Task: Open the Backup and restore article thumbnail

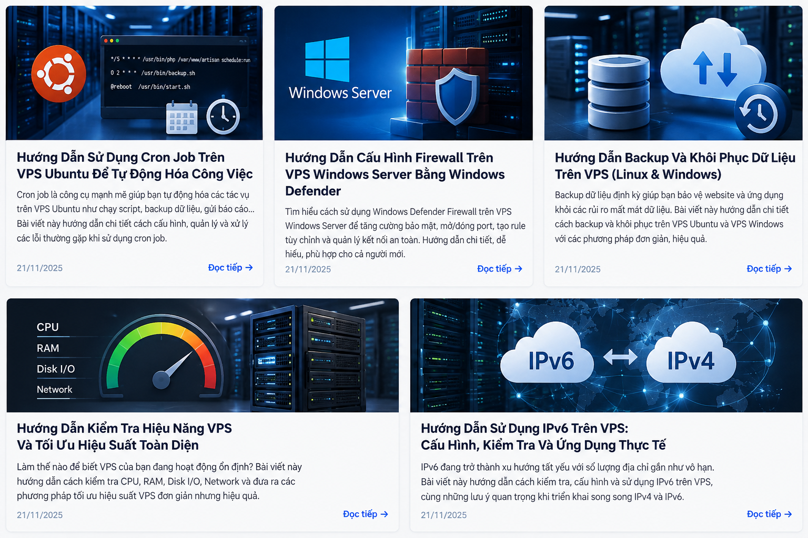Action: 673,73
